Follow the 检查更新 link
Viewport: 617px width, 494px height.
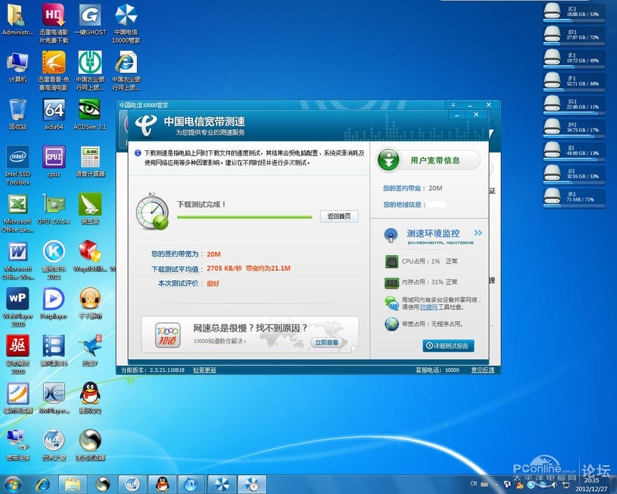tap(205, 370)
